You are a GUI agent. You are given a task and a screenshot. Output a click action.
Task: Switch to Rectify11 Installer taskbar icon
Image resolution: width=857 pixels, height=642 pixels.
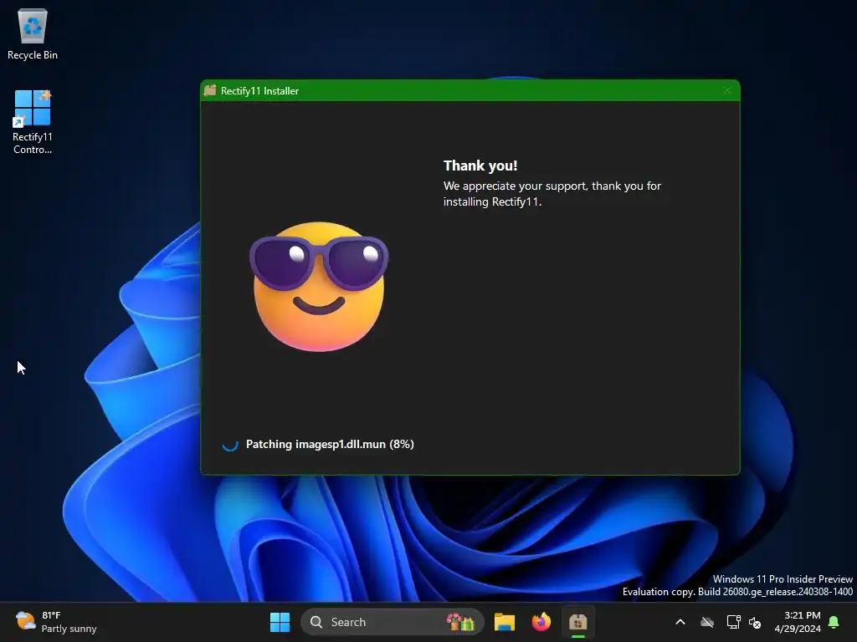[x=577, y=622]
